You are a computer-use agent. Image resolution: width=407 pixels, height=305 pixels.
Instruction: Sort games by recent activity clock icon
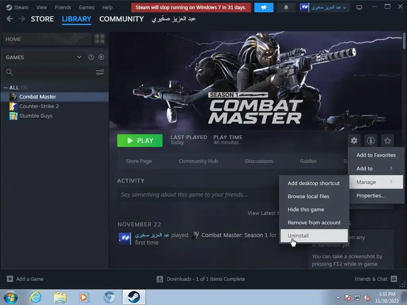(x=91, y=57)
